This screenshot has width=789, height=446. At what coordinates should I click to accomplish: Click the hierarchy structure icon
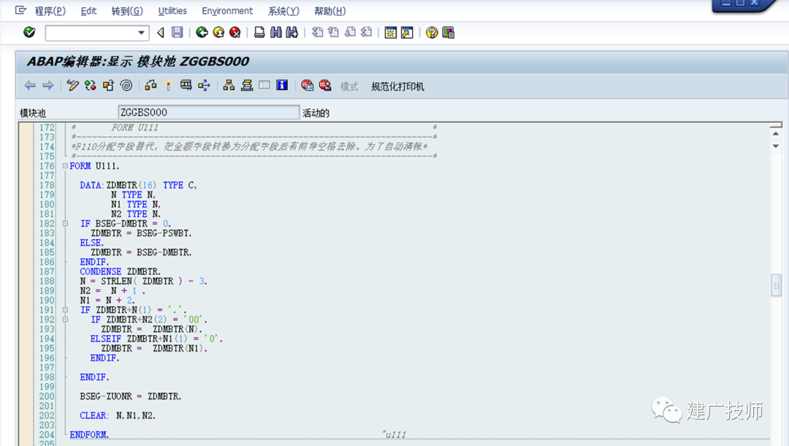tap(229, 86)
